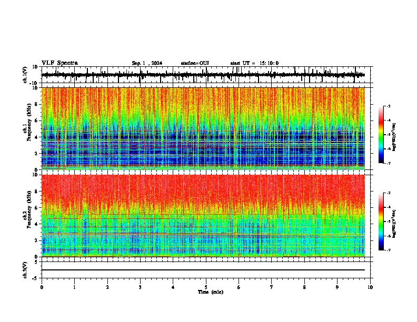Click the -7 tick label on the ch.2 colorbar

click(x=389, y=250)
